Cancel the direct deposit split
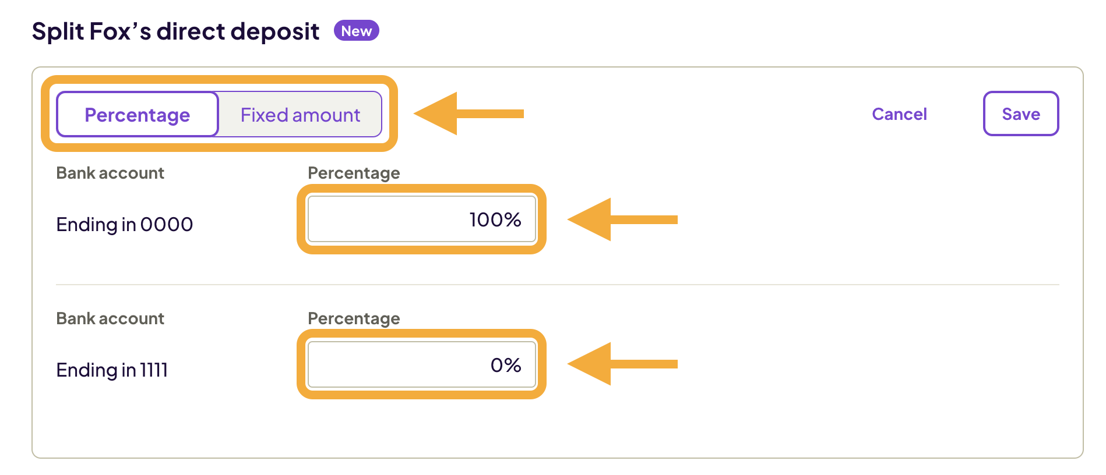 point(900,114)
